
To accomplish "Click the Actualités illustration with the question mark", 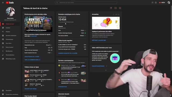I will coord(106,23).
